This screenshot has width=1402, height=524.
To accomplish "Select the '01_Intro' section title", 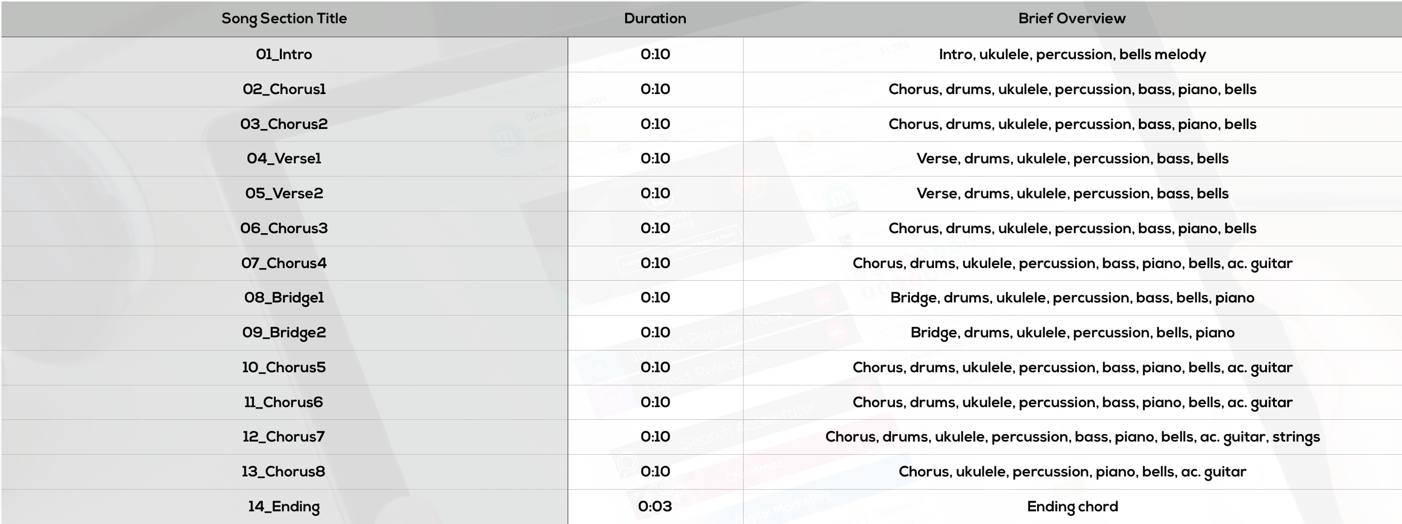I will coord(284,55).
